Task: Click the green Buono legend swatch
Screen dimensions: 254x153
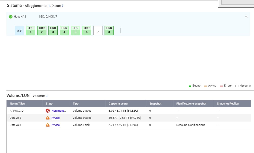Action: tap(190, 86)
